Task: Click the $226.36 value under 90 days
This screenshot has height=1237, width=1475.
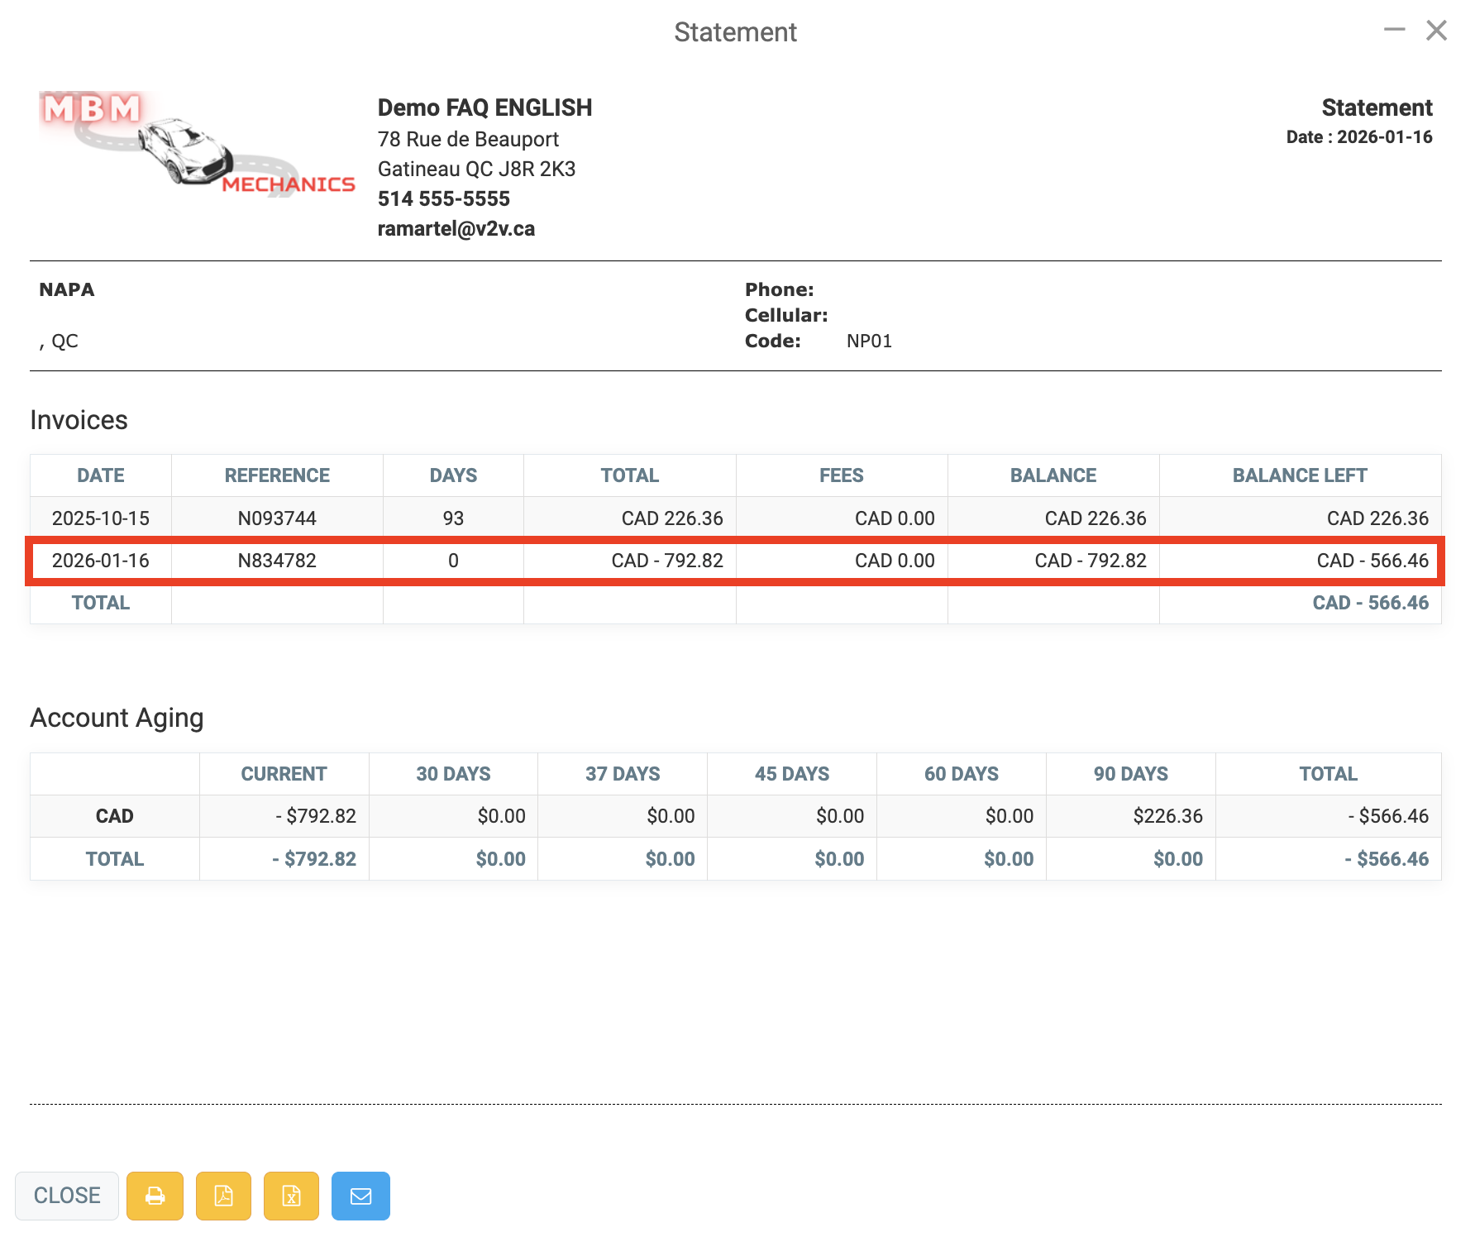Action: [1167, 816]
